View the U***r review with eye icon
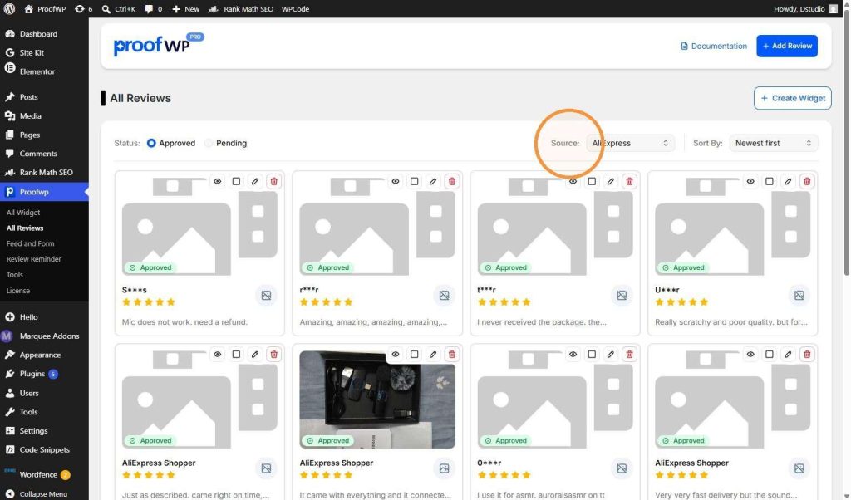The height and width of the screenshot is (500, 851). point(750,181)
